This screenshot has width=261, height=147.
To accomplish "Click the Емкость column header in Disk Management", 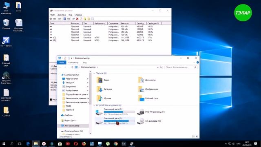I will coord(128,24).
